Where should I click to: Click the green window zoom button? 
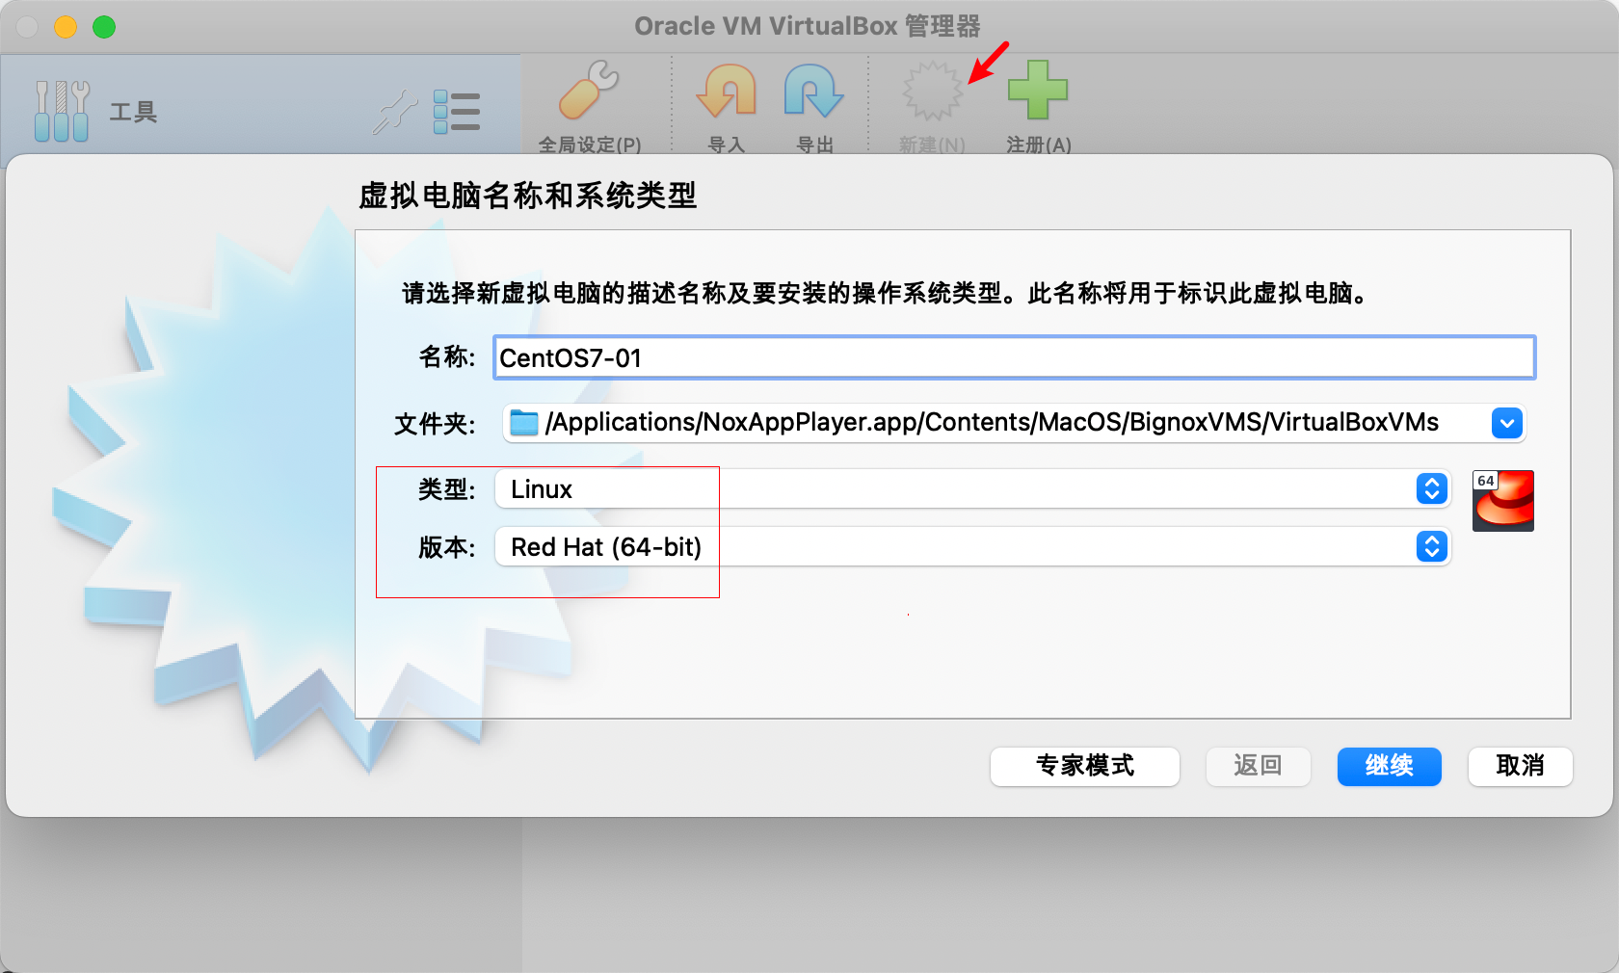(x=104, y=27)
